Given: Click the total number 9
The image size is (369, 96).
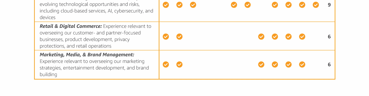Looking at the screenshot, I should coord(329,5).
